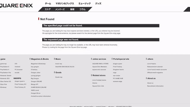Open the Android games link
Image resolution: width=190 pixels, height=107 pixels.
[18, 67]
